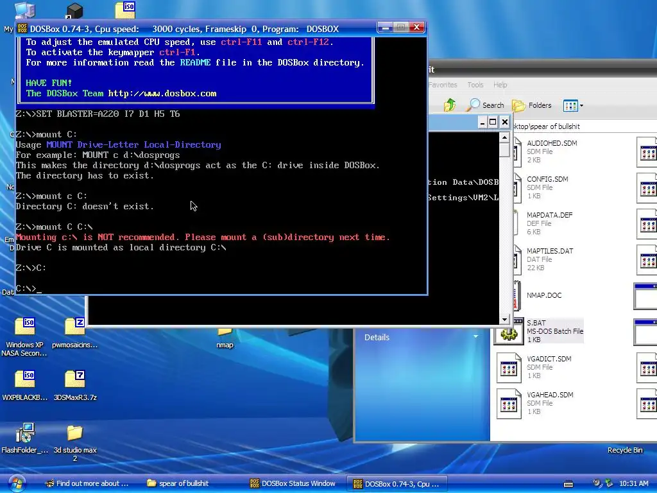Open the Tools menu in Explorer
Viewport: 657px width, 493px height.
click(x=475, y=85)
